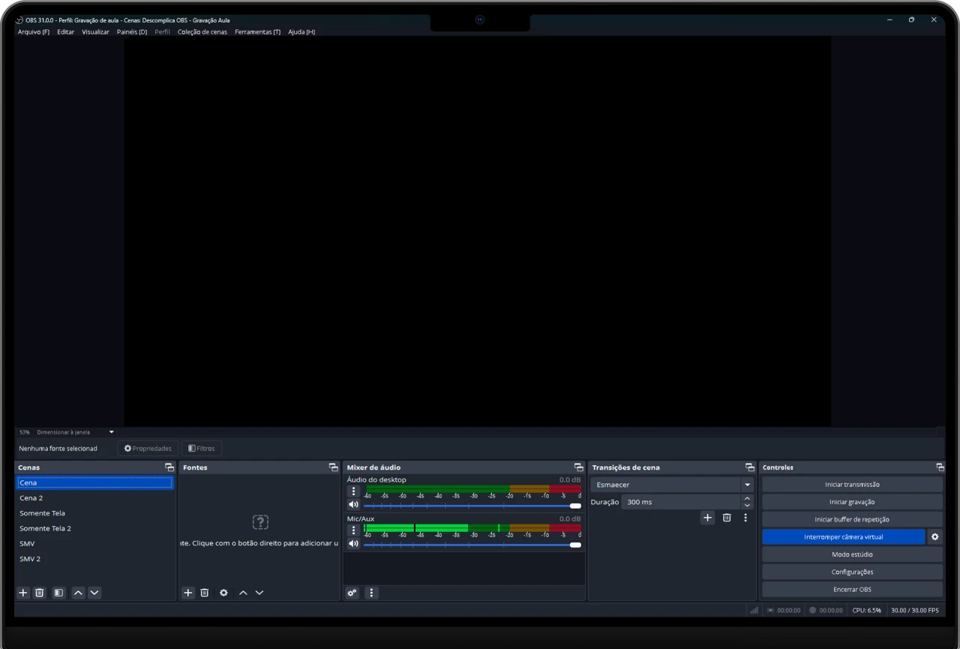This screenshot has width=960, height=649.
Task: Click Encerrar OBS
Action: coord(852,589)
